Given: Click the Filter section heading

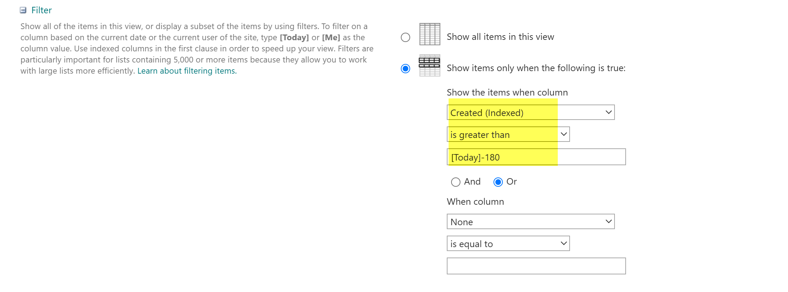Looking at the screenshot, I should (x=41, y=10).
